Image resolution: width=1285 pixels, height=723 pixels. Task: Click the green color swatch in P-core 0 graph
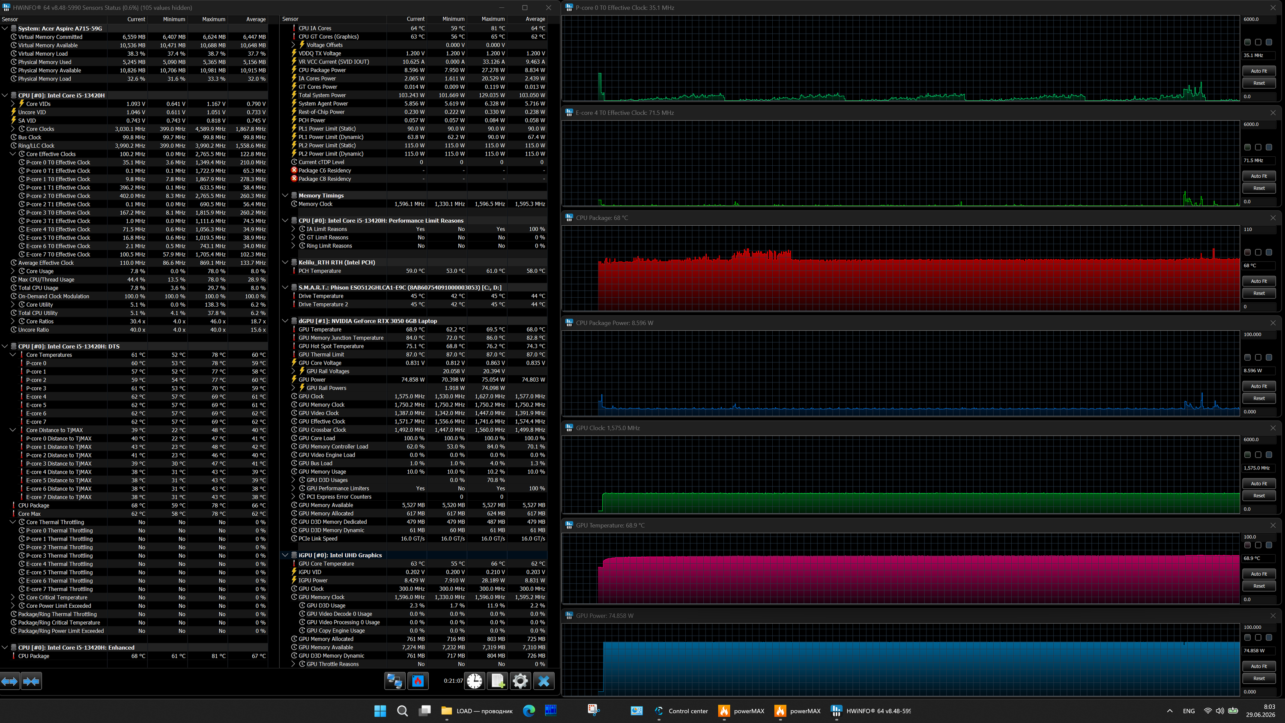tap(1247, 42)
